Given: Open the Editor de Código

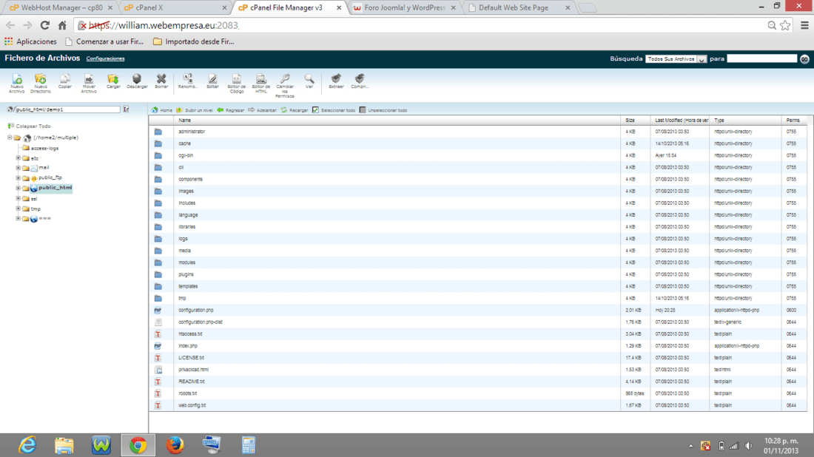Looking at the screenshot, I should pyautogui.click(x=237, y=83).
